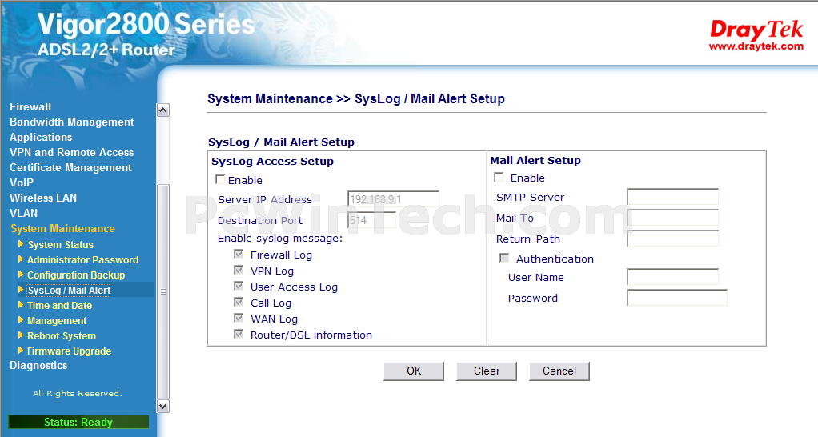Image resolution: width=818 pixels, height=437 pixels.
Task: Open the Configuration Backup page
Action: [x=76, y=275]
